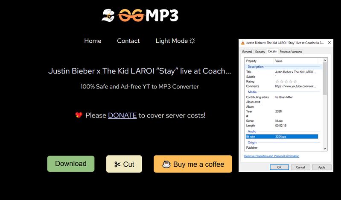Screen dimensions: 341x200
Task: Click the Album artist property row
Action: tap(282, 102)
